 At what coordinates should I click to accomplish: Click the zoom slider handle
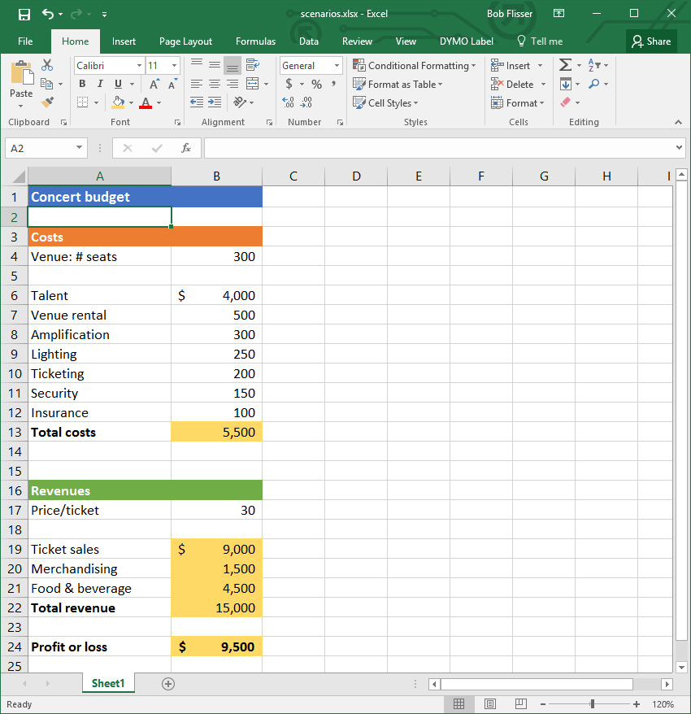(592, 704)
